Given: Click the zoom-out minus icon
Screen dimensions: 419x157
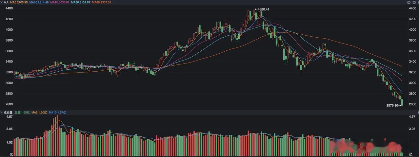Looking at the screenshot, I should 413,2.
